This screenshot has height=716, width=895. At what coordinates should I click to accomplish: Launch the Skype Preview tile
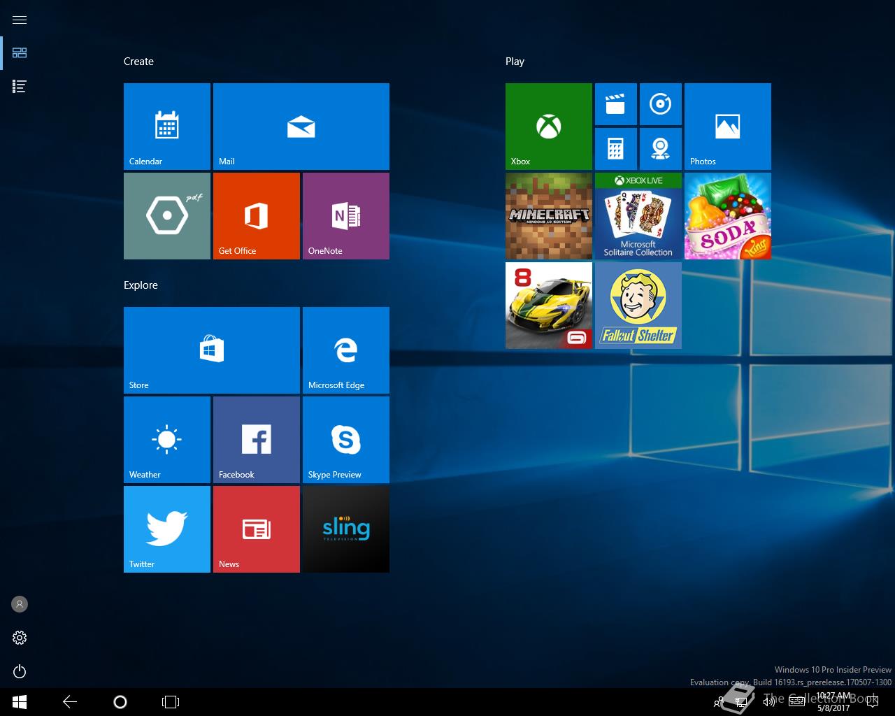[346, 440]
